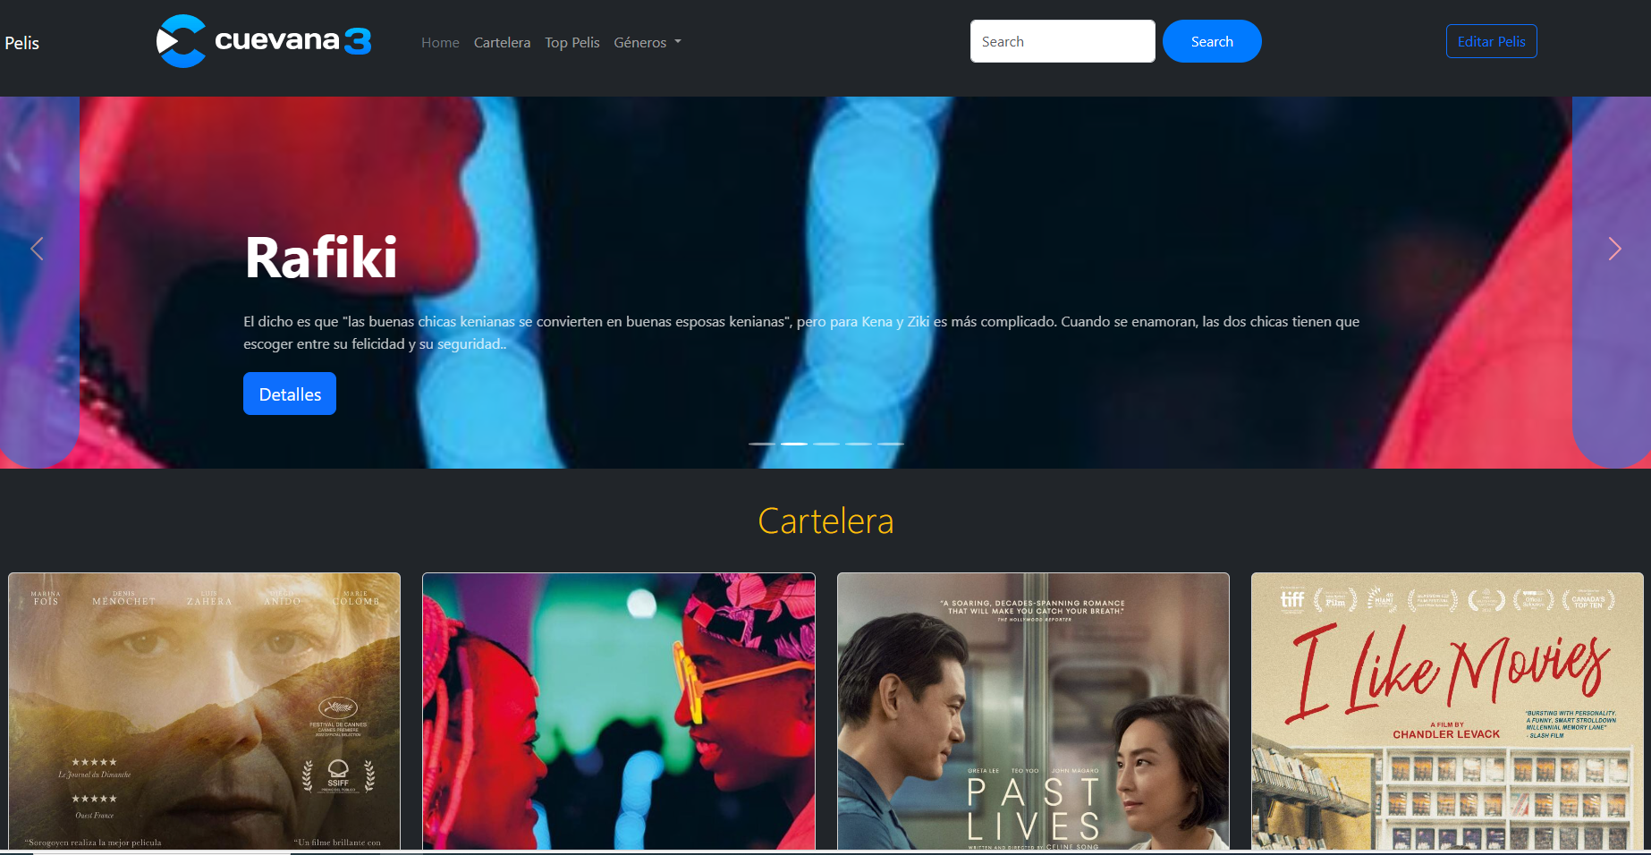Click the Editar Pelis button
Screen dimensions: 1651x855
(x=1491, y=41)
